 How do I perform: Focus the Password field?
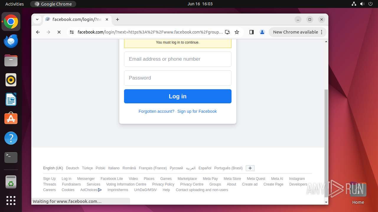point(178,78)
